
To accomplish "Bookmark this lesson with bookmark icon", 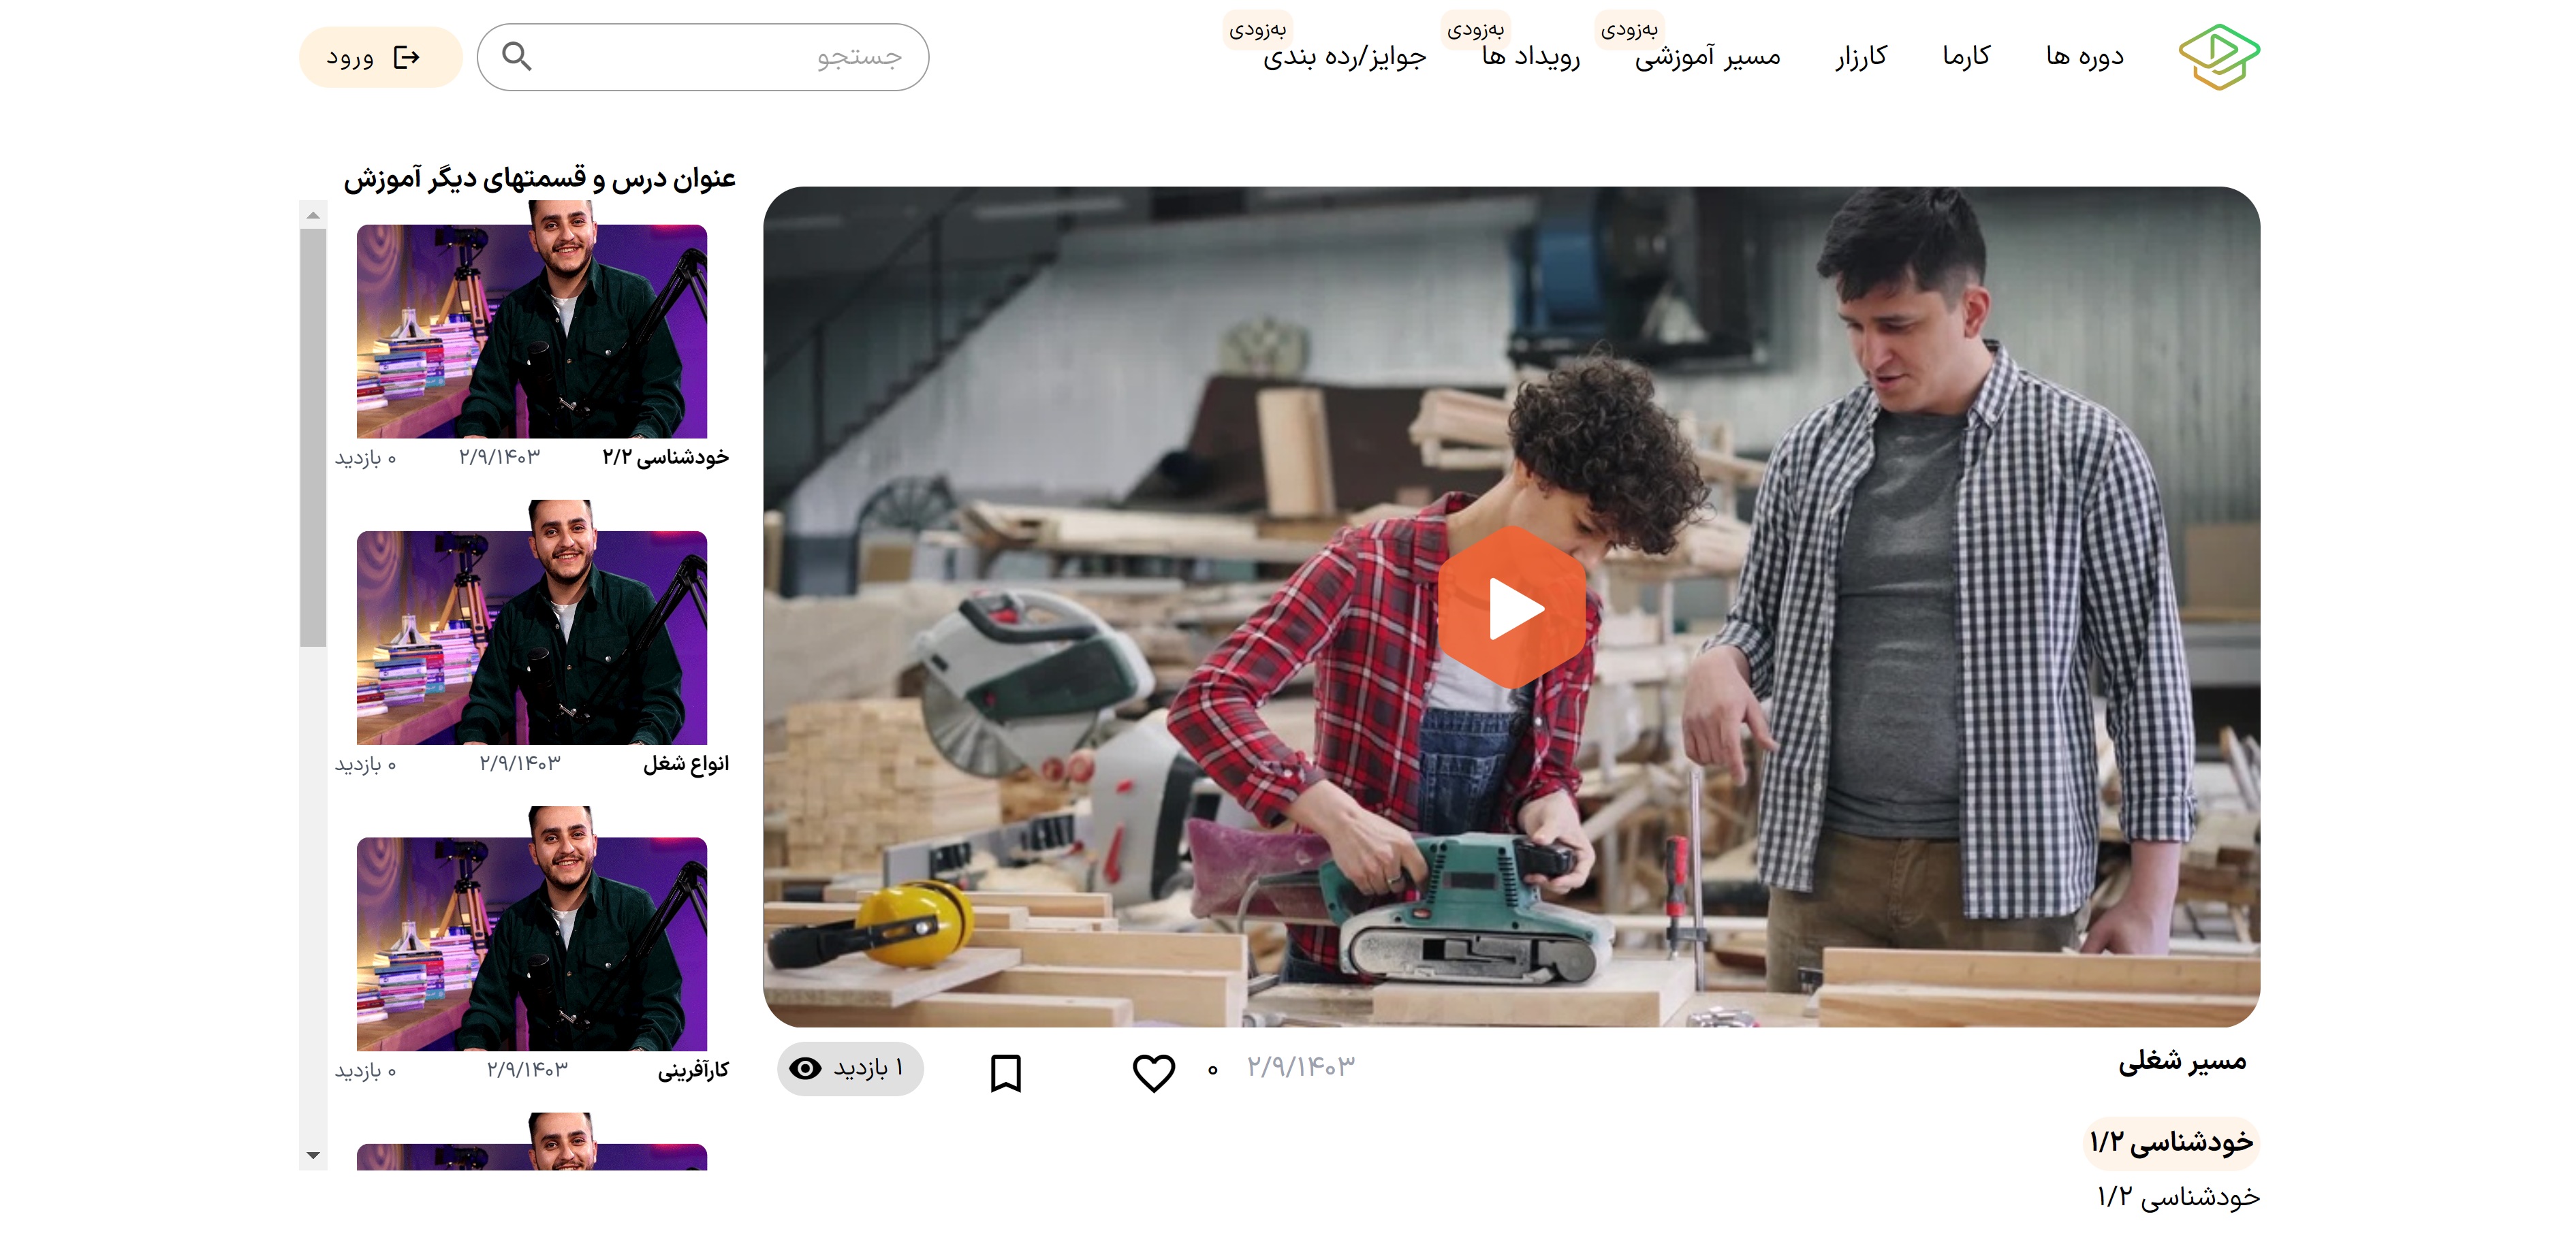I will click(1005, 1073).
